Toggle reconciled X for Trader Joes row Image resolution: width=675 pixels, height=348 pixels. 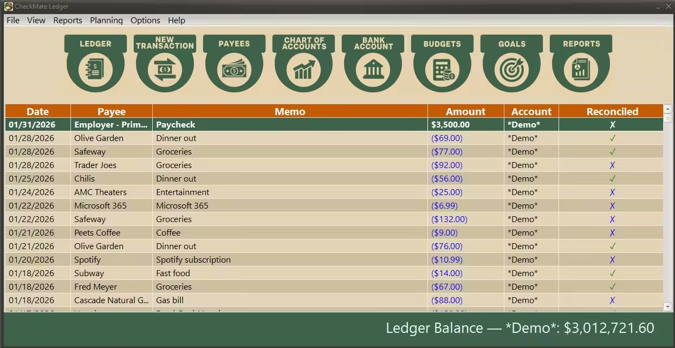pyautogui.click(x=612, y=165)
